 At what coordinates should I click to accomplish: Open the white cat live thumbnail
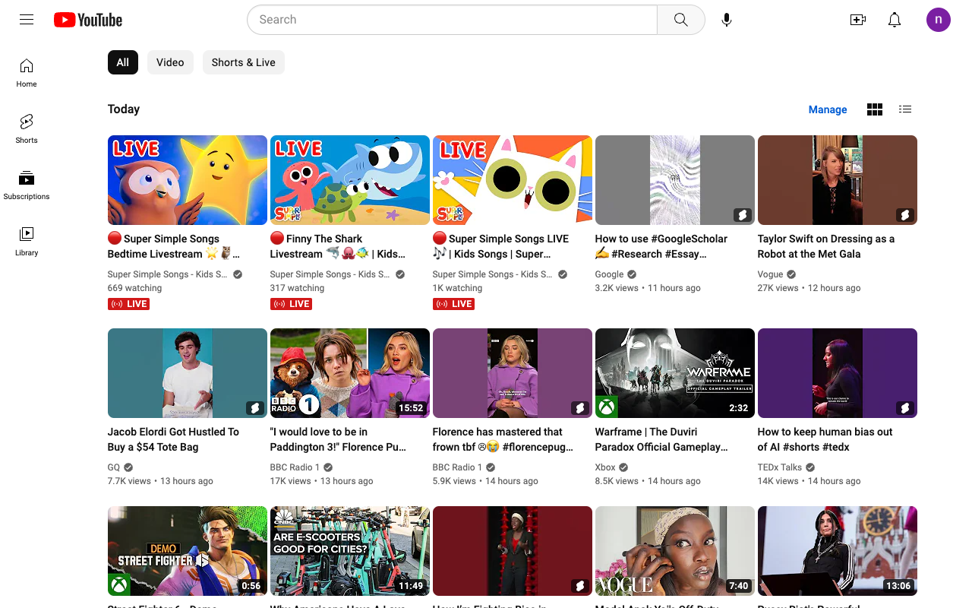click(x=513, y=180)
